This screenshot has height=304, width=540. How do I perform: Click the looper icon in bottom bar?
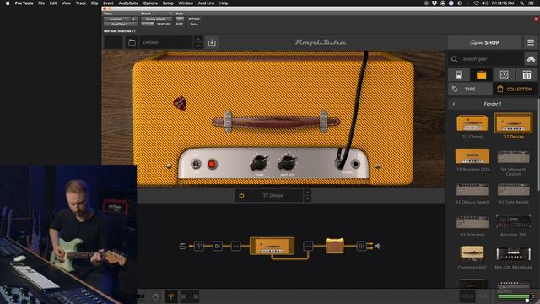[190, 296]
